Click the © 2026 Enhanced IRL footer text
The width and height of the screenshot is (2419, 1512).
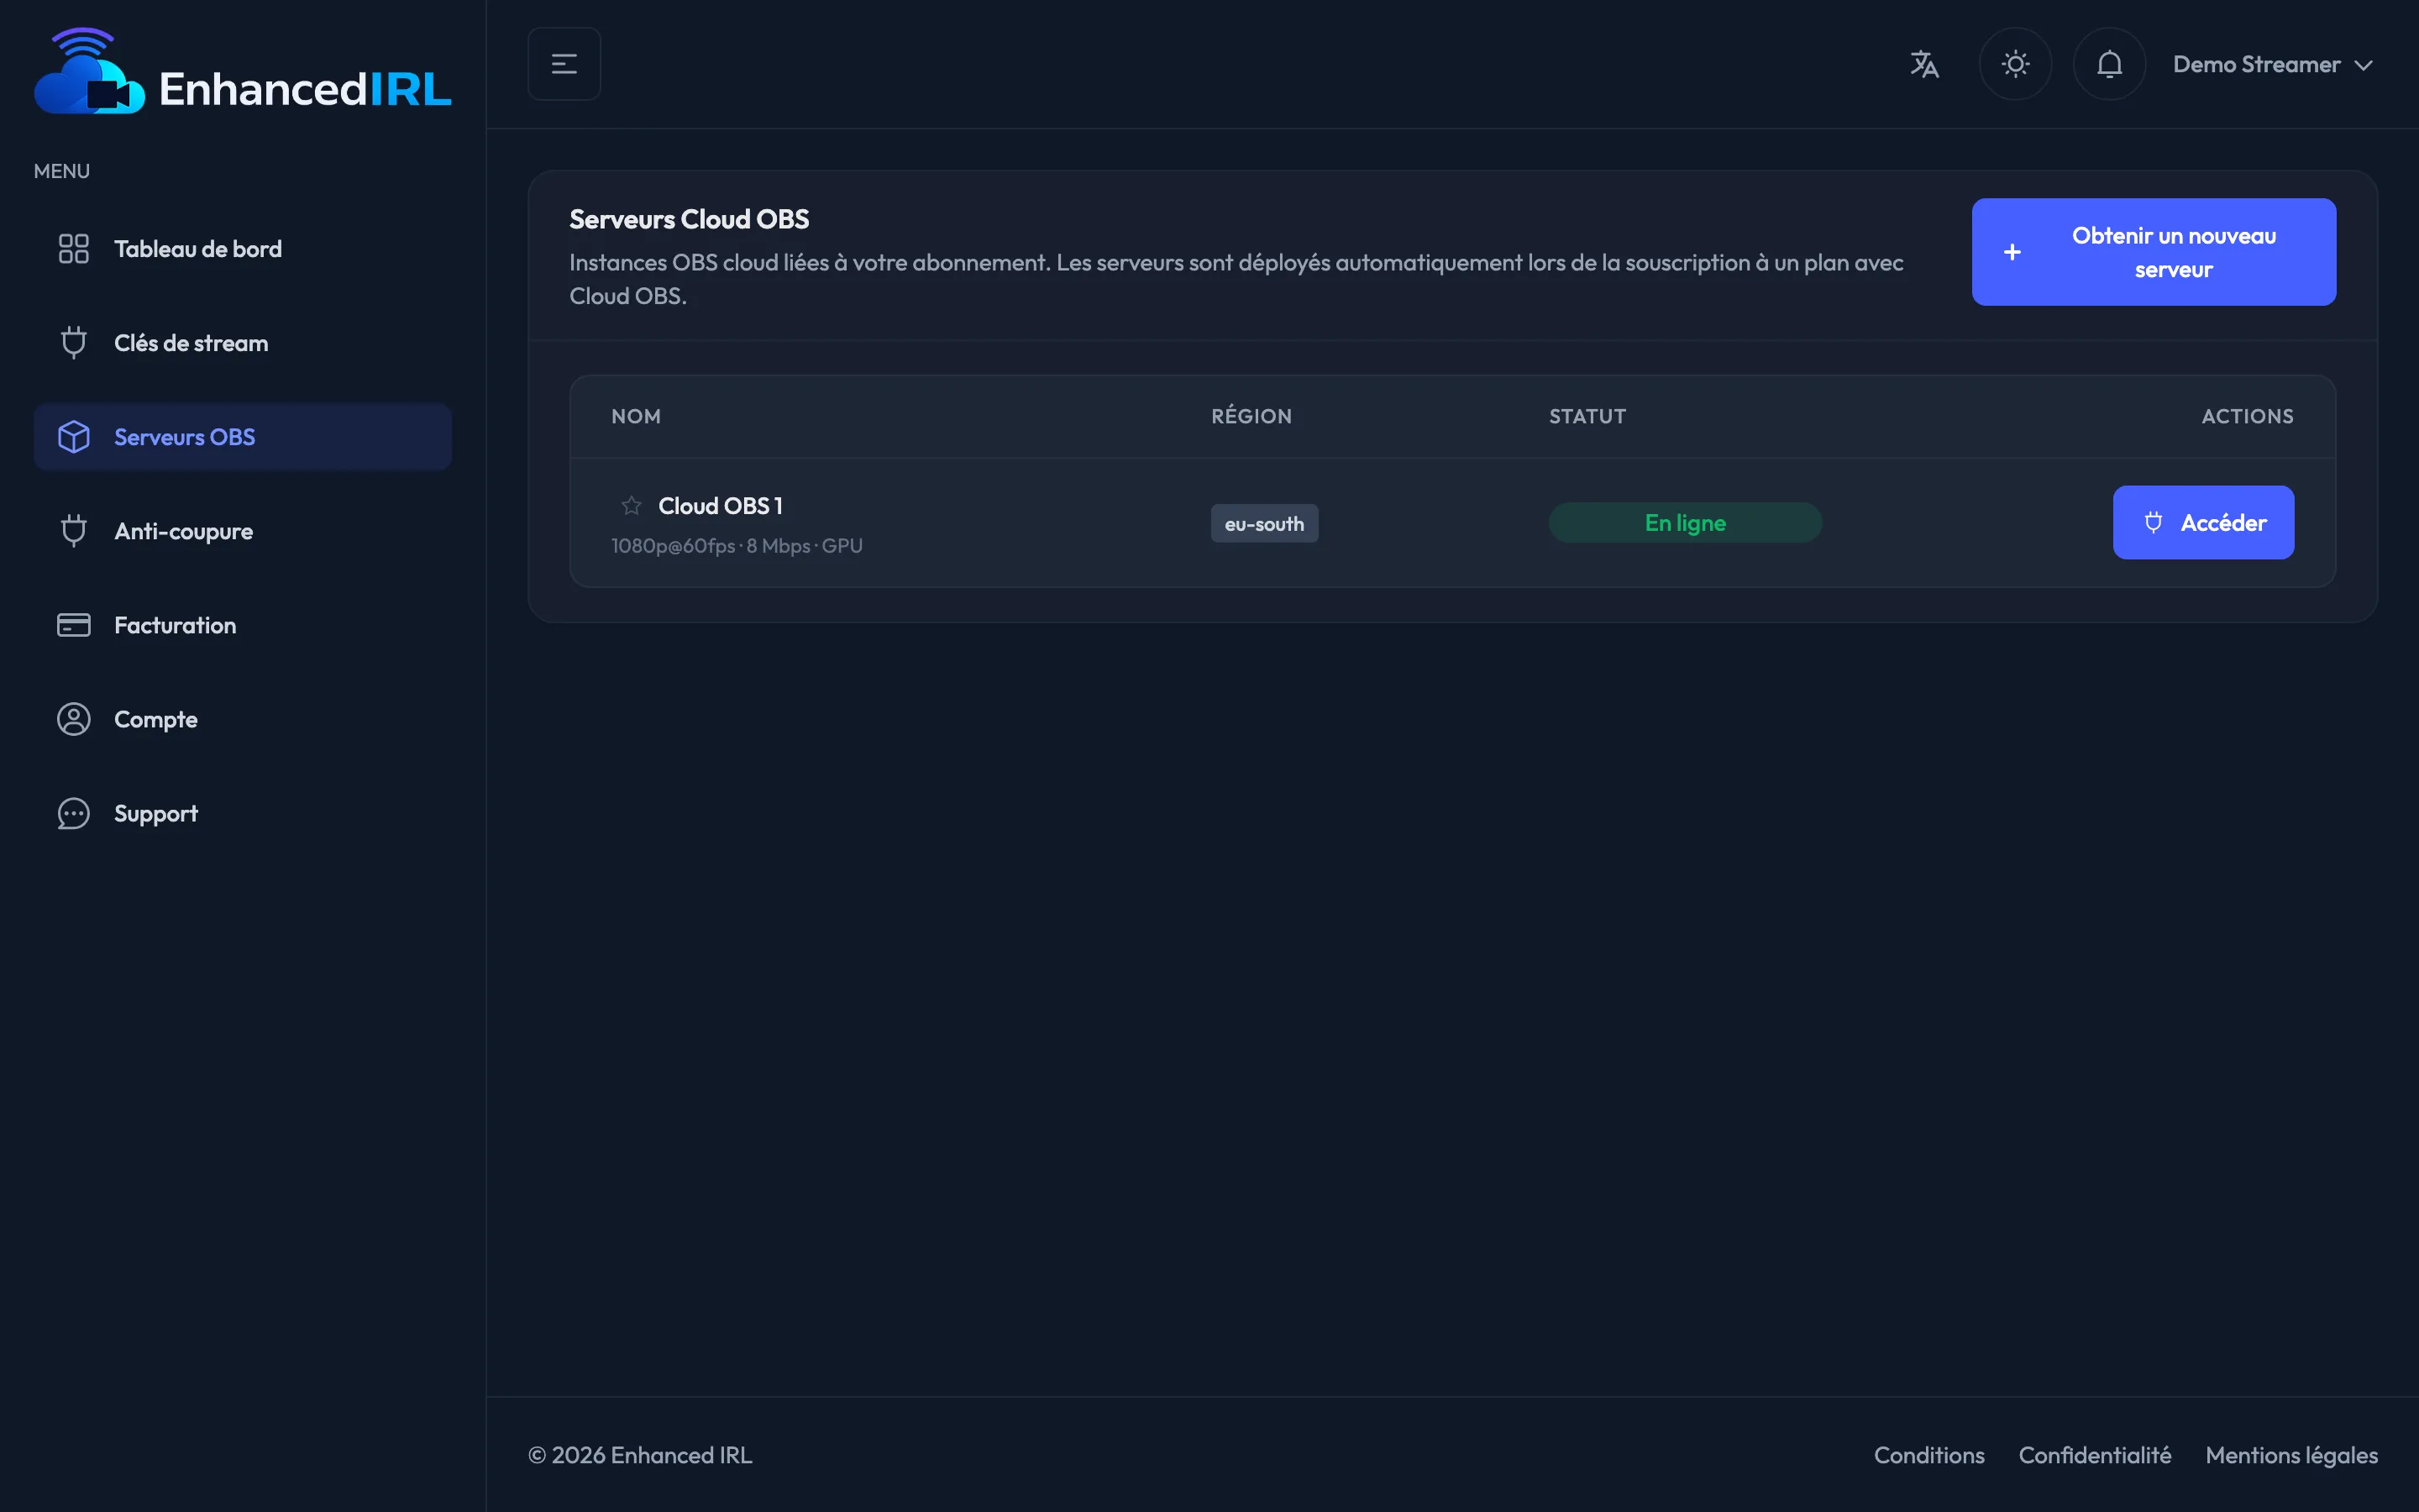(x=640, y=1455)
